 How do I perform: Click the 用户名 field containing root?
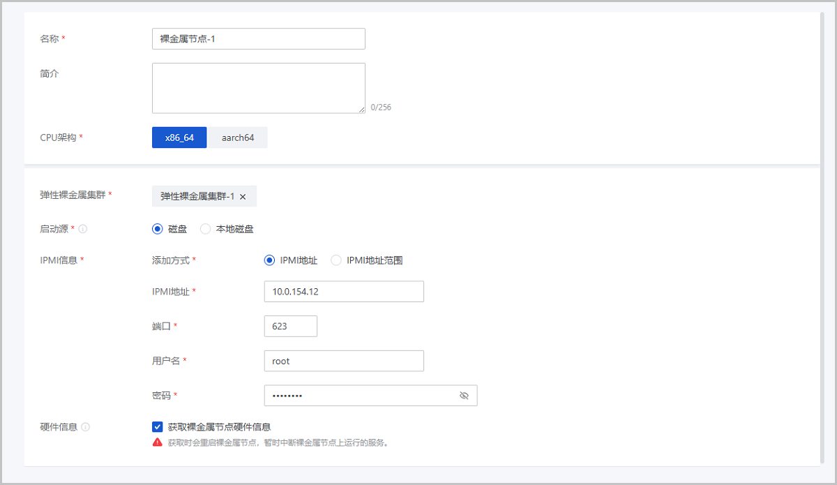coord(343,361)
